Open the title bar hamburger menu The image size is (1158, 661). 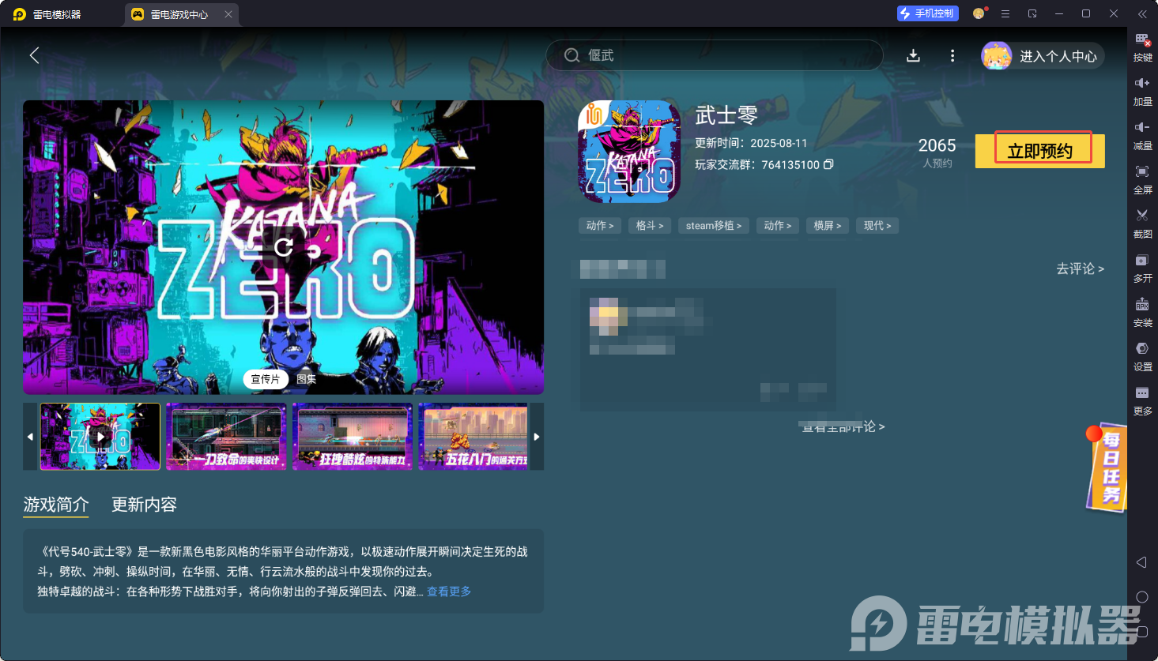[1005, 13]
